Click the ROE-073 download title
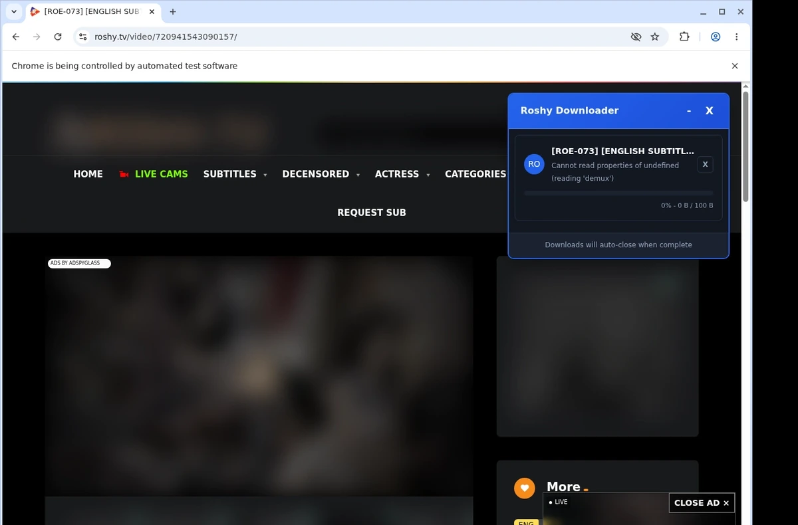 tap(622, 151)
